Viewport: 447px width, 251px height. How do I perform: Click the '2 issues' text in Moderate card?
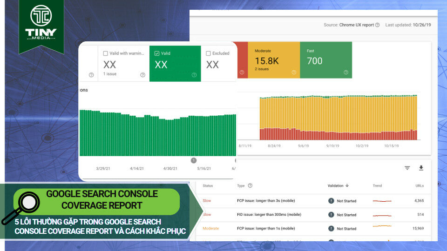coord(262,69)
